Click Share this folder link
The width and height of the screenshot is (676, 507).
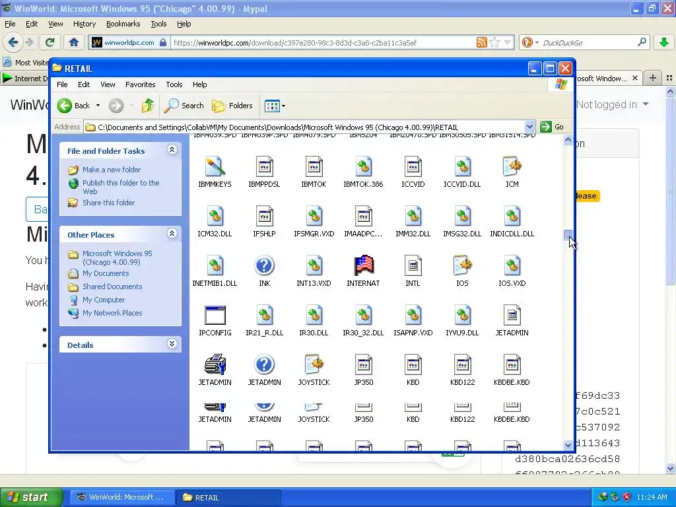(108, 203)
